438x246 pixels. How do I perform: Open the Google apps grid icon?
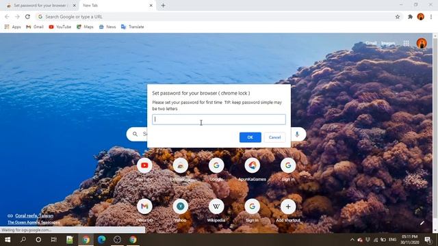click(406, 43)
